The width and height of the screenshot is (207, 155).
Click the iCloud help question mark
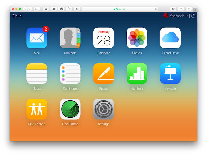(x=193, y=16)
